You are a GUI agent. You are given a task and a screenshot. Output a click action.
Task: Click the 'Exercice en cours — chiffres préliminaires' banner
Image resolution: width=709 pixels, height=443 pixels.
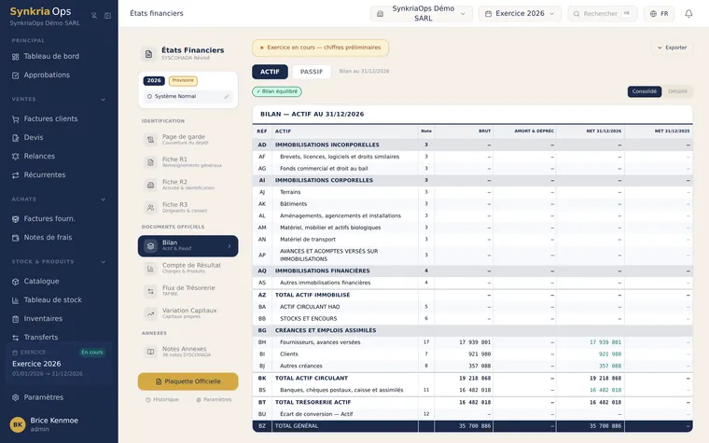coord(320,48)
